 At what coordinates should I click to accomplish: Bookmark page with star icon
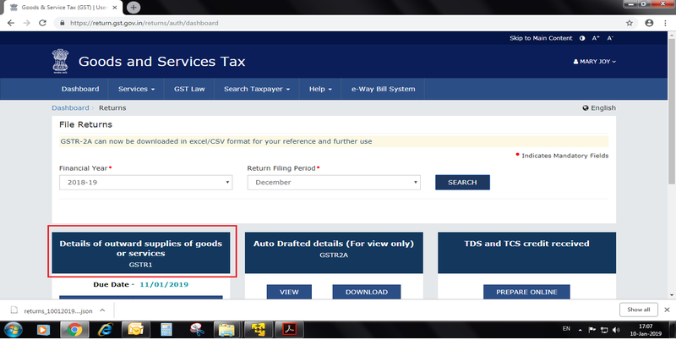coord(630,23)
